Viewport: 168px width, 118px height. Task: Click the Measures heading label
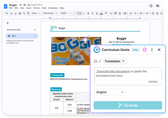coord(56,89)
